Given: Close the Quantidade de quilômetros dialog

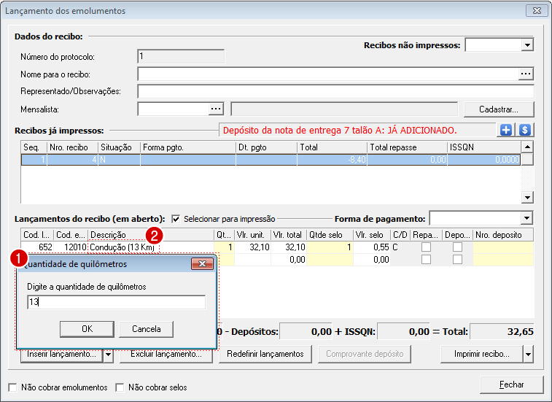Looking at the screenshot, I should click(202, 263).
